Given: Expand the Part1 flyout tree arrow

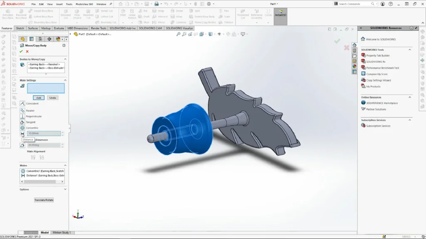Looking at the screenshot, I should point(70,34).
